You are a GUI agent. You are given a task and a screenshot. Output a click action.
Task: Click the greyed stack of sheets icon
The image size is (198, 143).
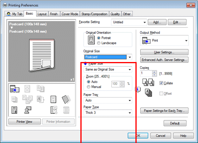point(14,99)
